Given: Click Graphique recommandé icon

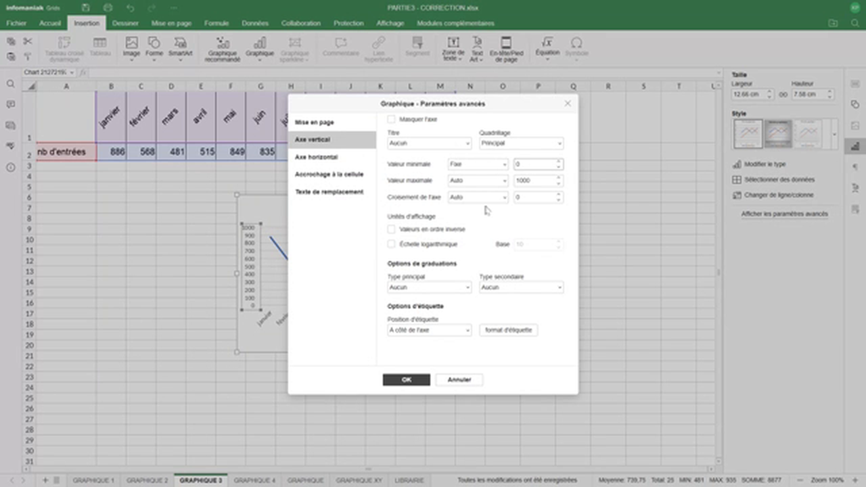Looking at the screenshot, I should click(223, 49).
